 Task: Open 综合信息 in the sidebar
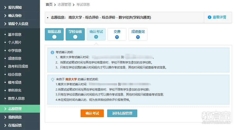click(14, 74)
